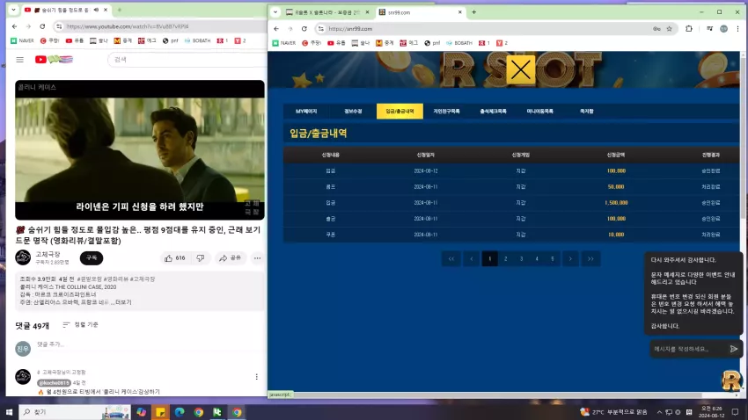Open the 유툽 bookmark in snr99 window
Image resolution: width=748 pixels, height=420 pixels.
[336, 43]
